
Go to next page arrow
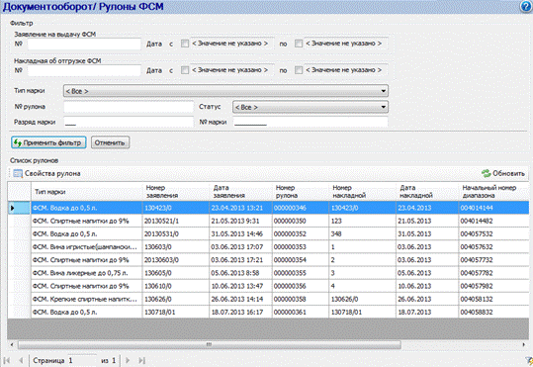[x=128, y=360]
